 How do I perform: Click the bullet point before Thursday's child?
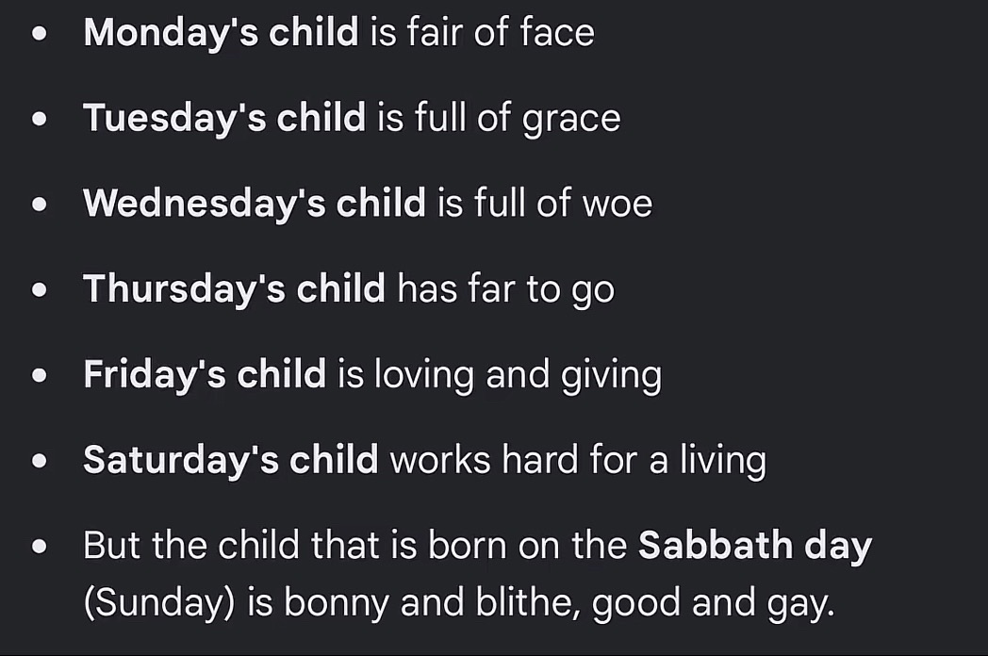(x=39, y=289)
